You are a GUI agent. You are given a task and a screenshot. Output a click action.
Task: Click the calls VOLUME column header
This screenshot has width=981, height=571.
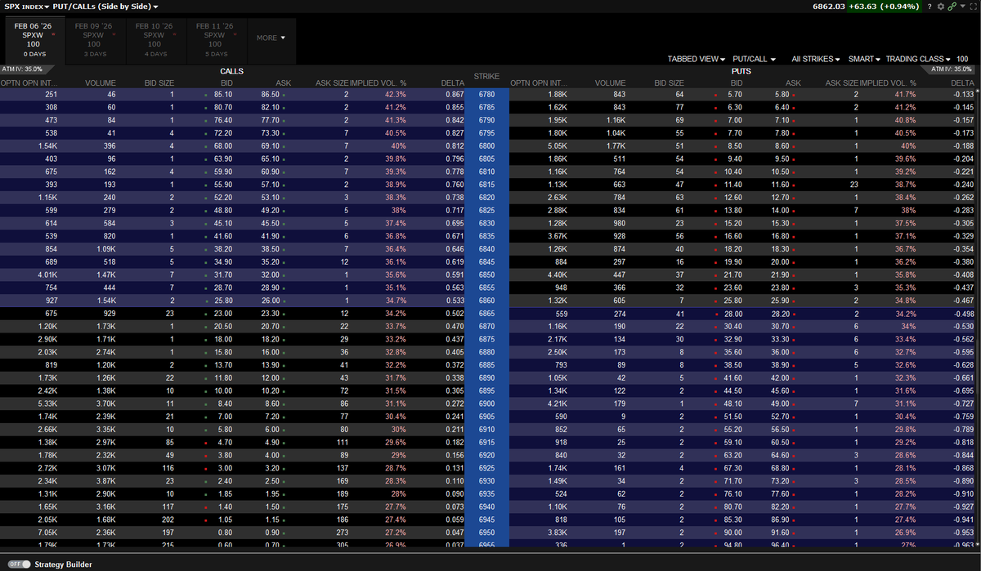pos(101,83)
